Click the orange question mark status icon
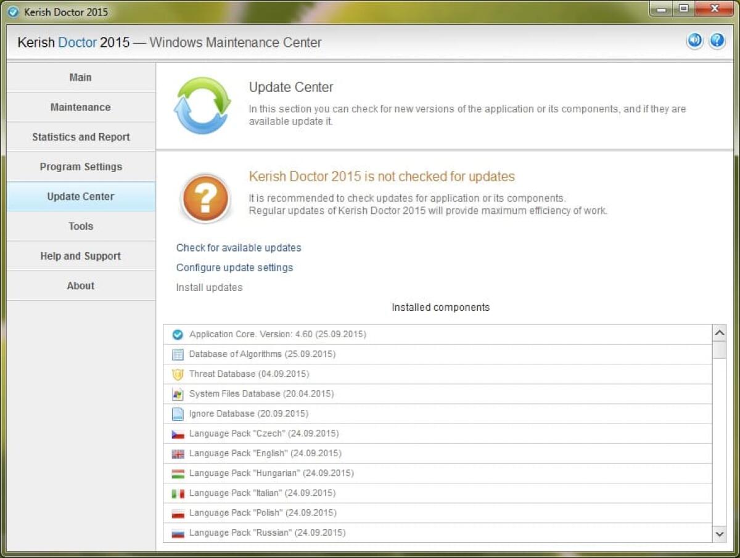 pyautogui.click(x=205, y=199)
